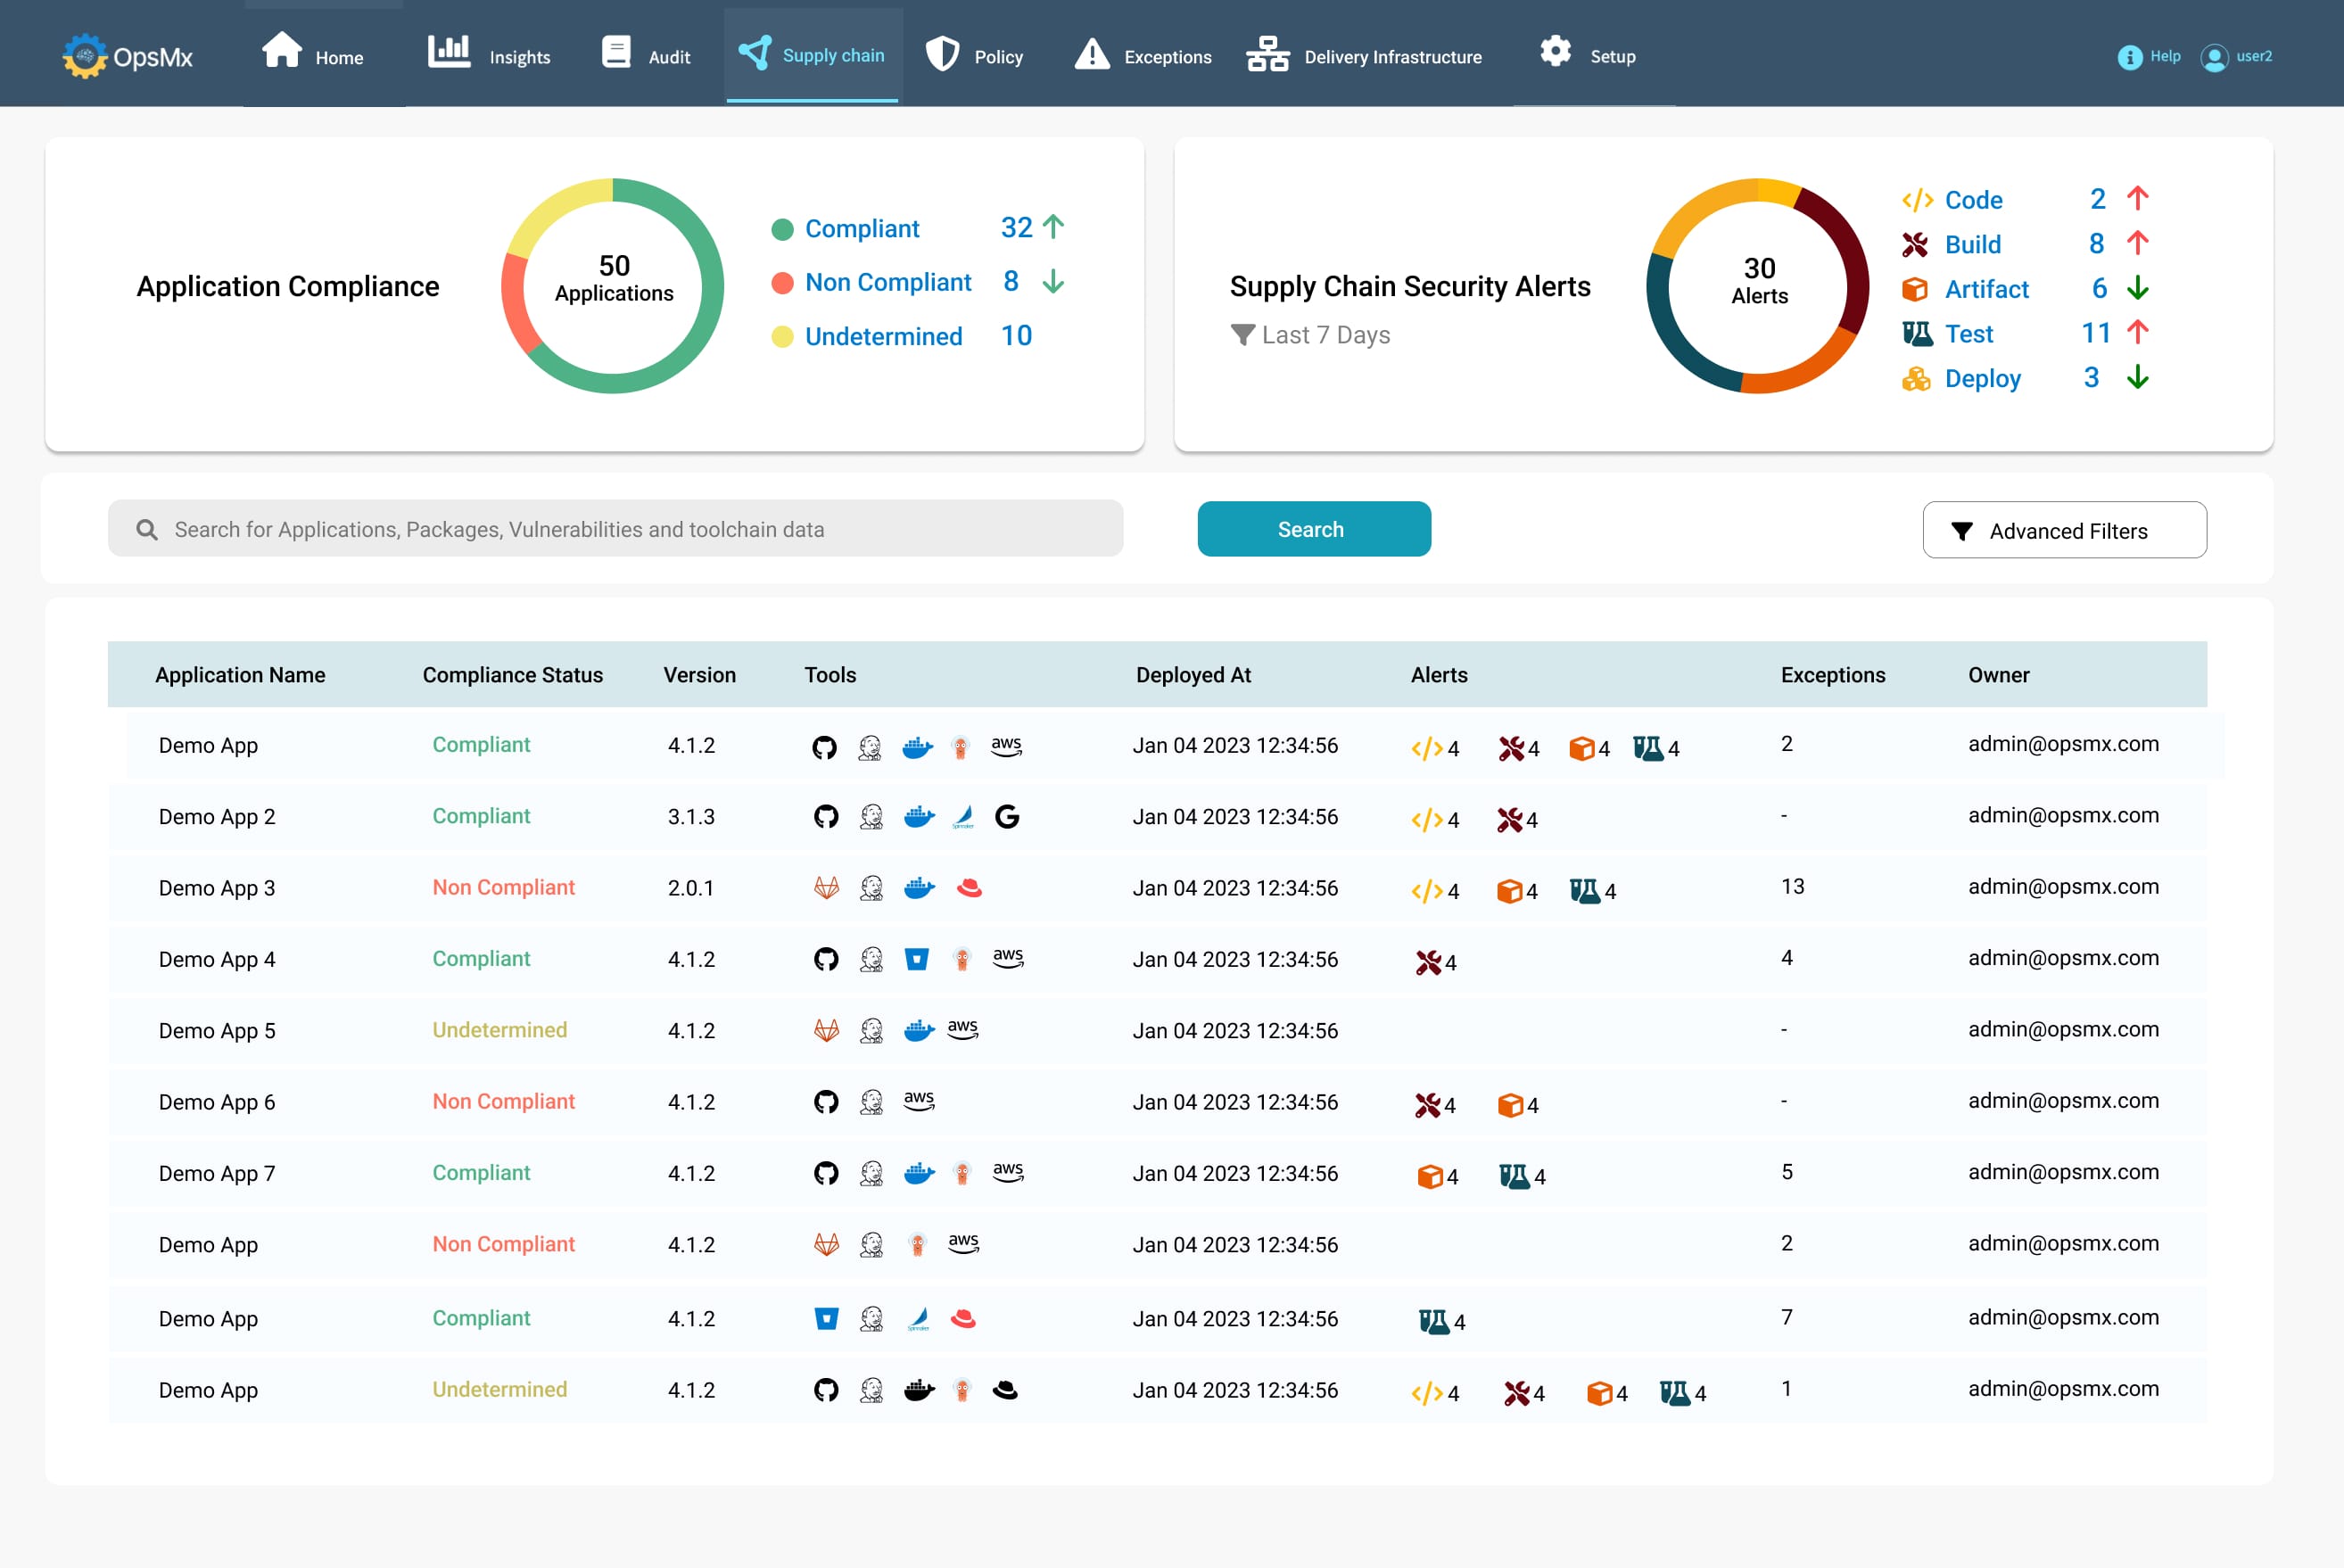The height and width of the screenshot is (1568, 2344).
Task: Focus the applications search field
Action: [615, 529]
